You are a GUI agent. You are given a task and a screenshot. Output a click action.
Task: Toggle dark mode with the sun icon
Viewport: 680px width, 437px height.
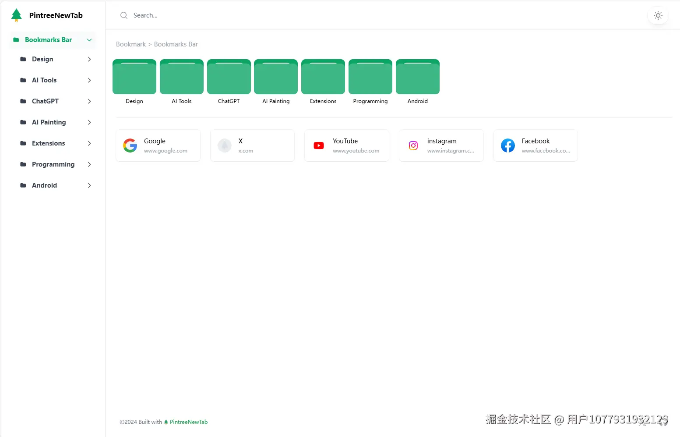658,15
